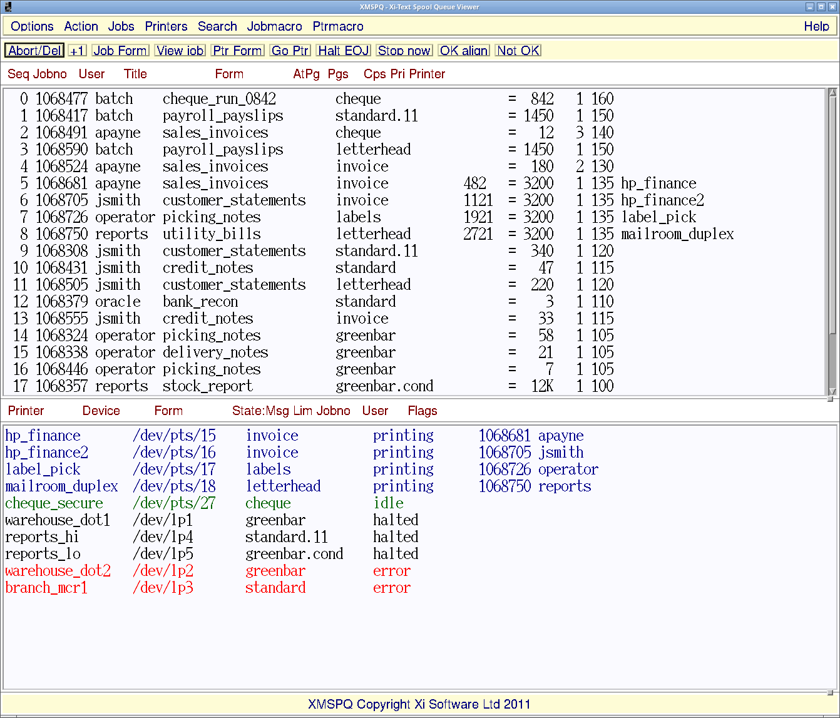Click the job list vertical scrollbar thumb
Screen dimensions: 840x718
(832, 216)
